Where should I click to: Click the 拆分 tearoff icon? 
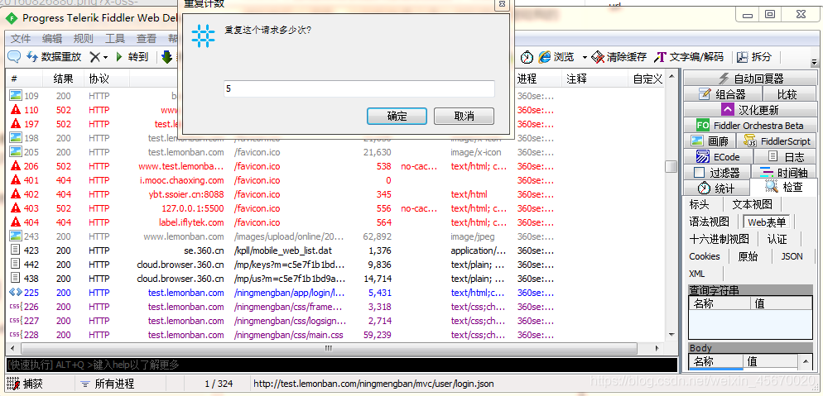point(742,56)
